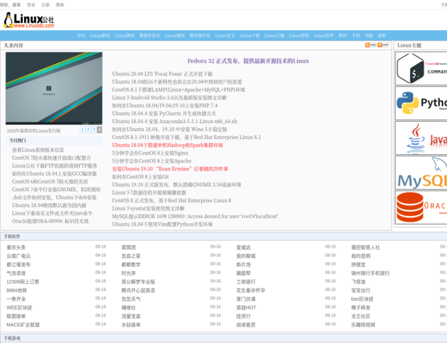Screen dimensions: 447x344
Task: Switch slideshow to slide 1
Action: coord(83,130)
